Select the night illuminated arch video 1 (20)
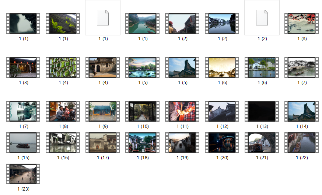 coord(222,143)
